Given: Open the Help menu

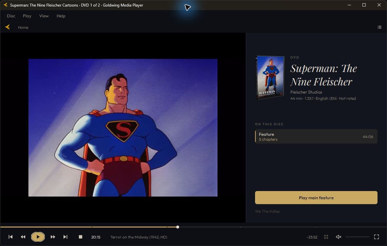Looking at the screenshot, I should [x=61, y=16].
